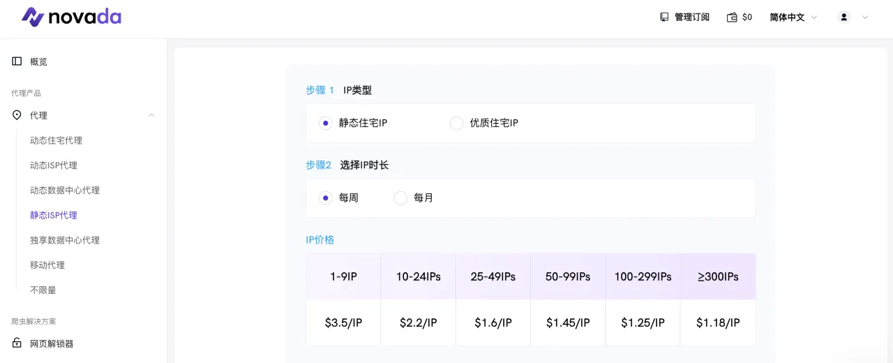Click the 10-24IPs price tier cell
893x363 pixels.
pyautogui.click(x=419, y=277)
